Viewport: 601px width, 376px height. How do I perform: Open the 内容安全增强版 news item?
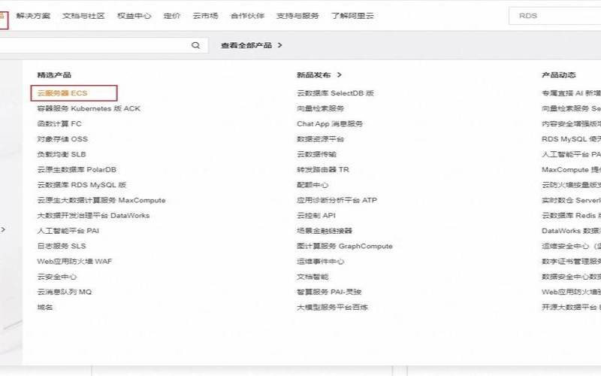tap(571, 123)
